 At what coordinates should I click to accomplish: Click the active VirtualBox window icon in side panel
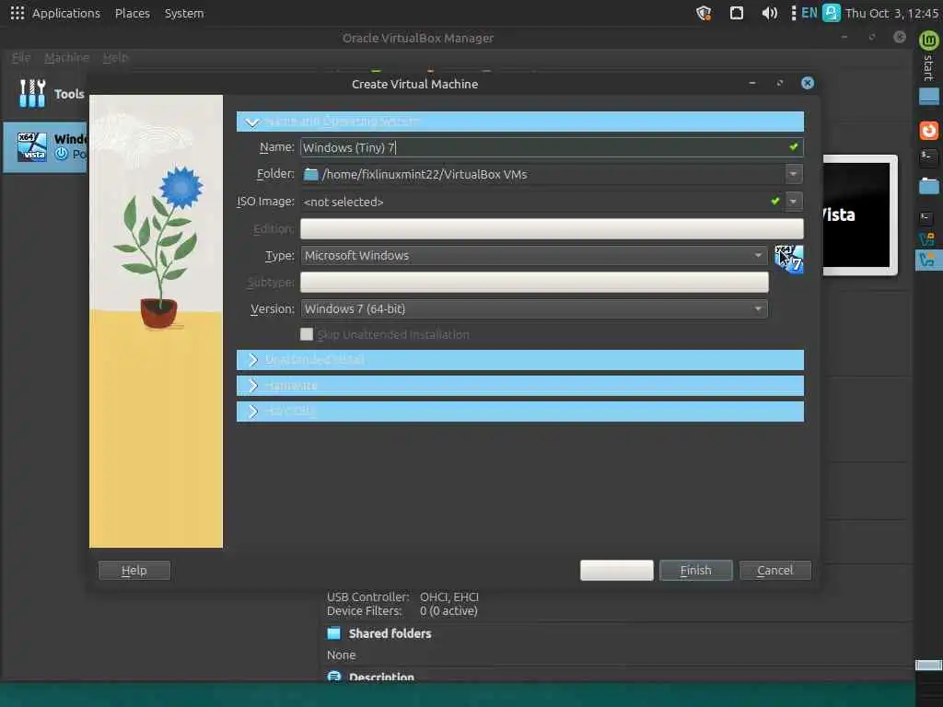pyautogui.click(x=927, y=260)
